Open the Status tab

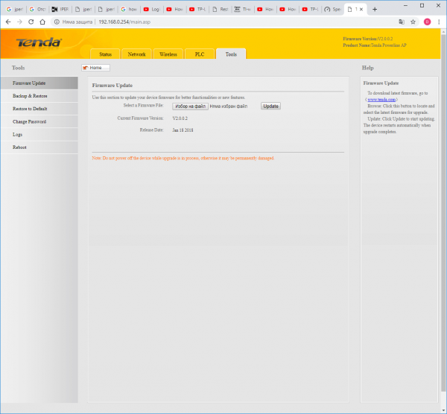(x=105, y=54)
